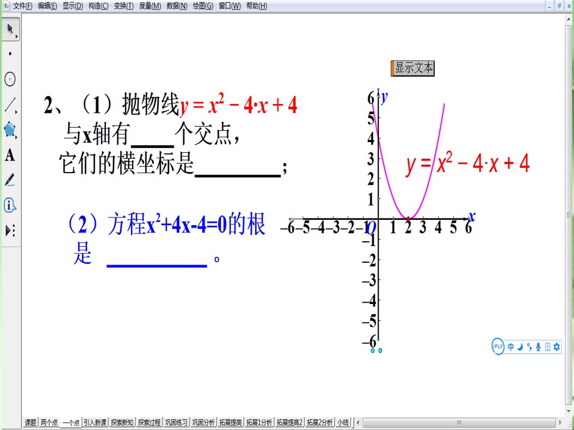Toggle the iFLY moon half-width mode
Viewport: 574px width, 430px height.
pyautogui.click(x=520, y=347)
